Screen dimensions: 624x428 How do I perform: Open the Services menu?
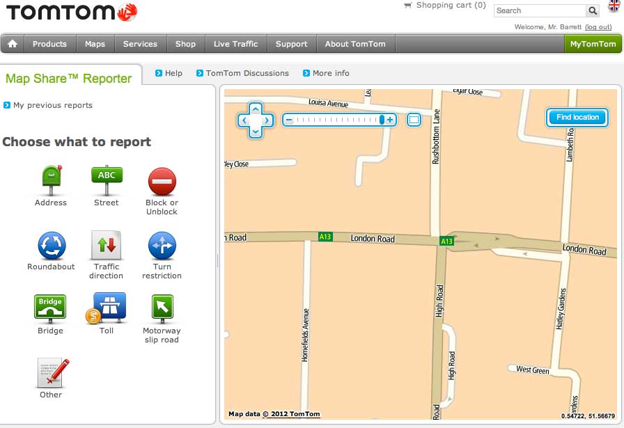tap(140, 44)
